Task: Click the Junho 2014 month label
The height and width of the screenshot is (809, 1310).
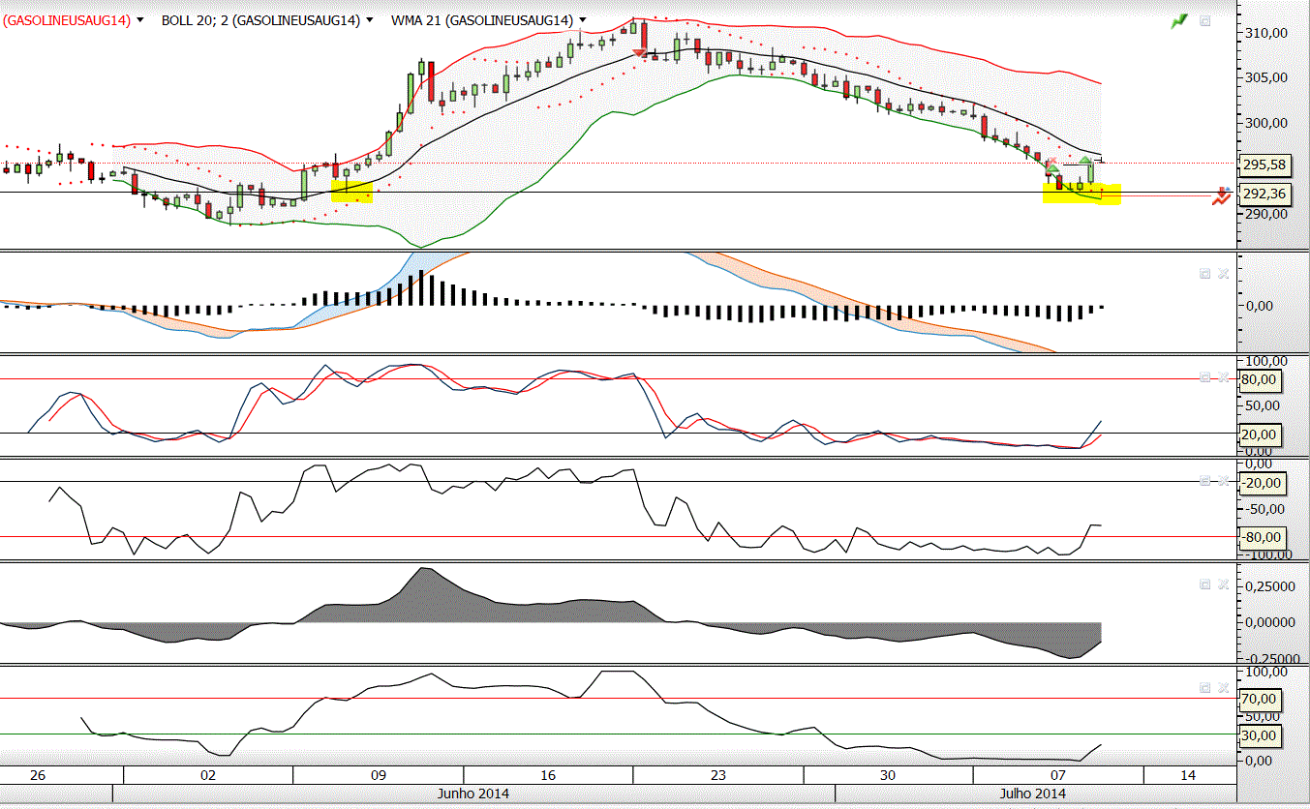Action: click(x=473, y=794)
